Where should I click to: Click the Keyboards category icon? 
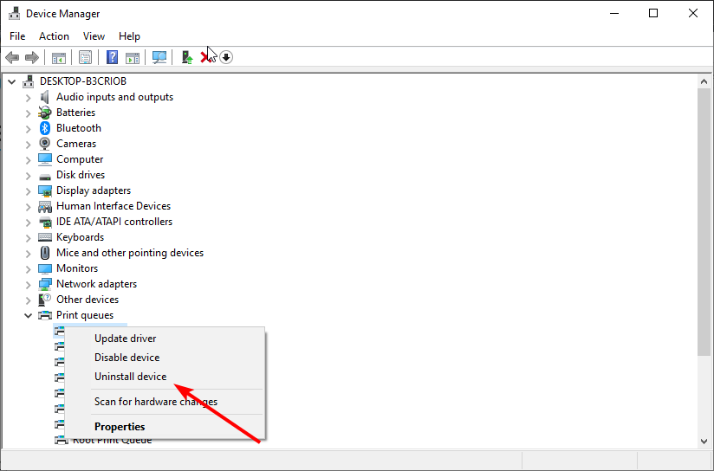click(45, 237)
